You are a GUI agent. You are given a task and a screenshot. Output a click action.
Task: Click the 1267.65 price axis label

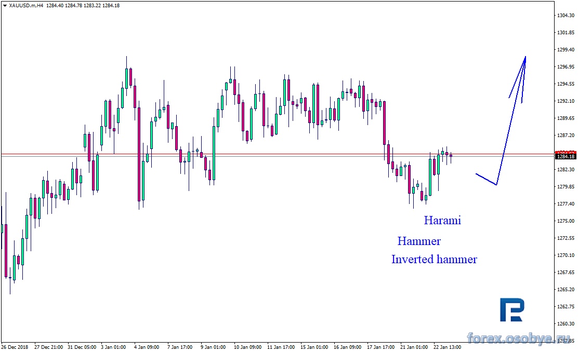[566, 273]
